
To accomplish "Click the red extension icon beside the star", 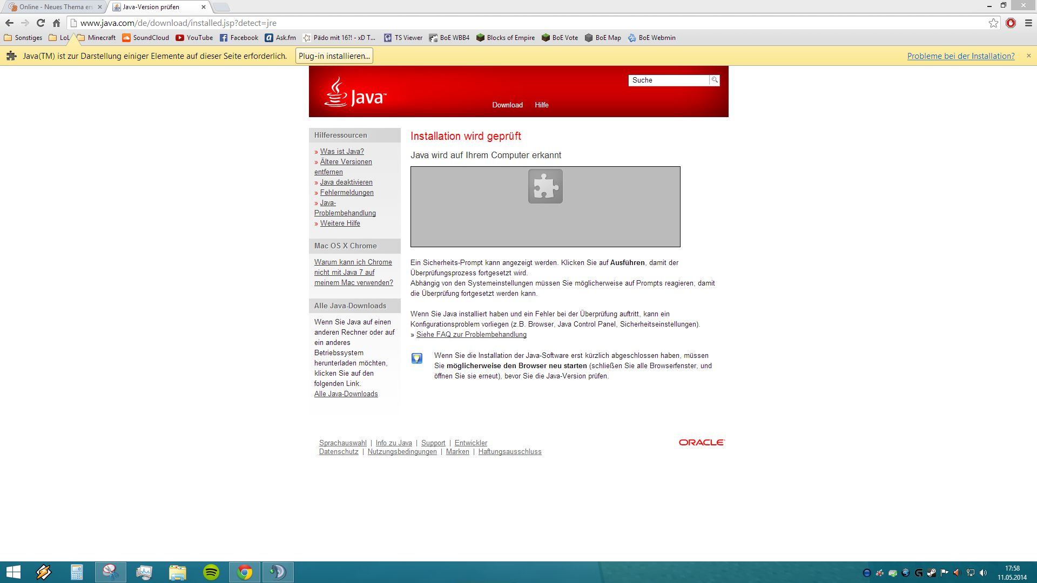I will [x=1011, y=23].
